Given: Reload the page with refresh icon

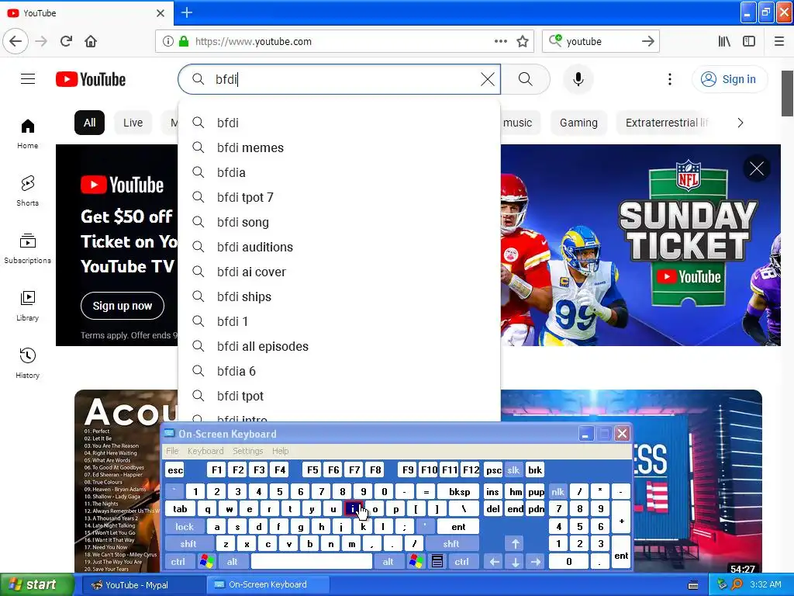Looking at the screenshot, I should [67, 41].
